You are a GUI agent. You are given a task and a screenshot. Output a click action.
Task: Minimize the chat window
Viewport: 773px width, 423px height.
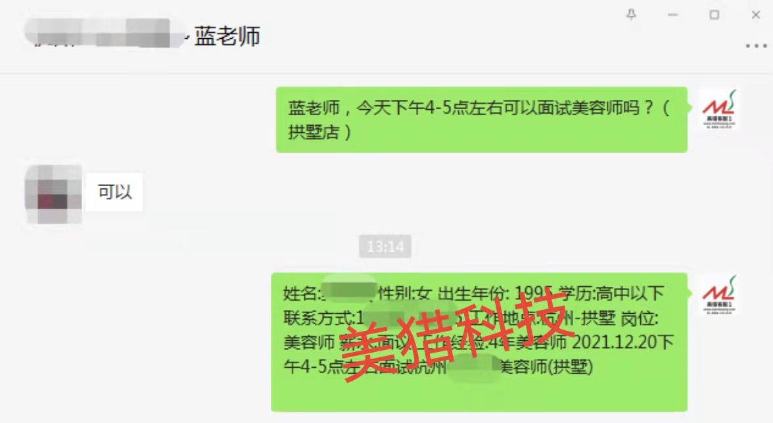tap(673, 15)
